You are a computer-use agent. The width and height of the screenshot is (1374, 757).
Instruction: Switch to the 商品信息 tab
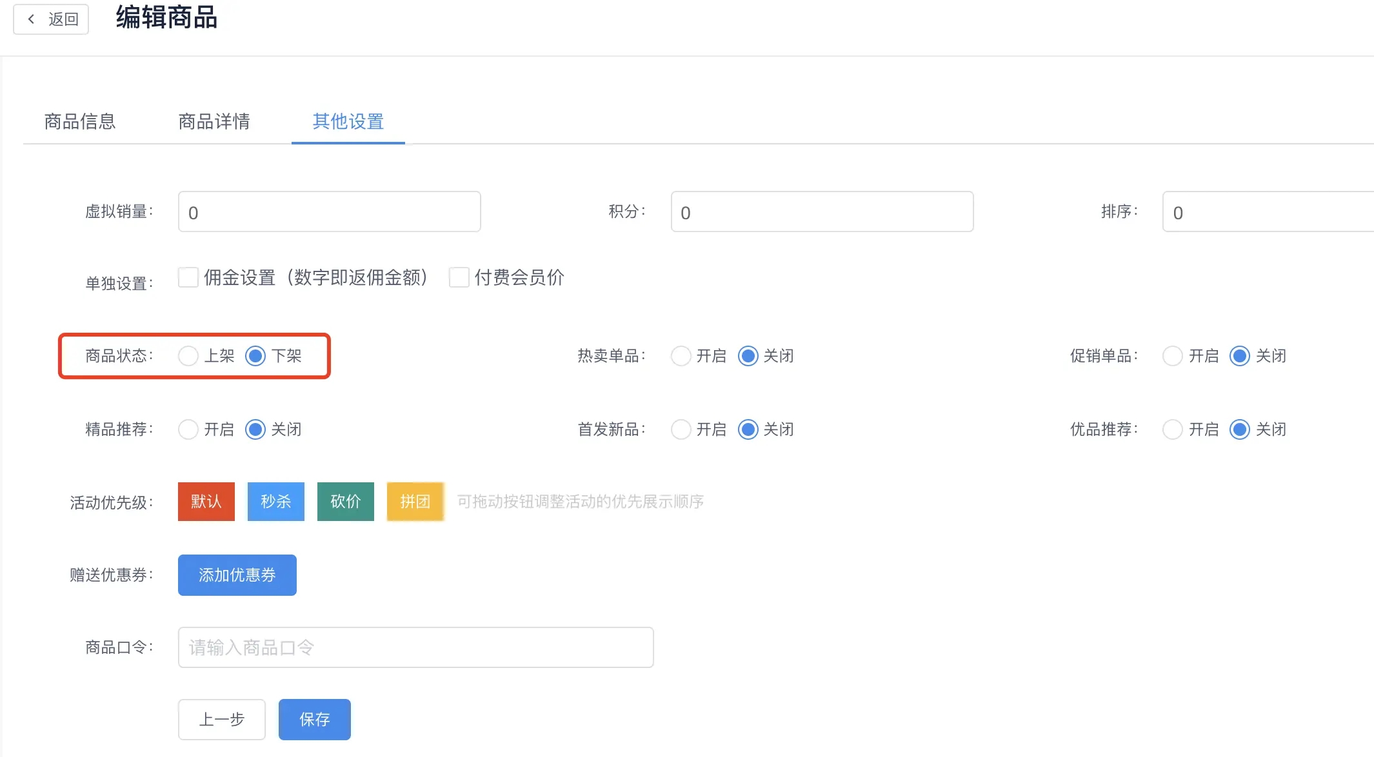point(80,121)
